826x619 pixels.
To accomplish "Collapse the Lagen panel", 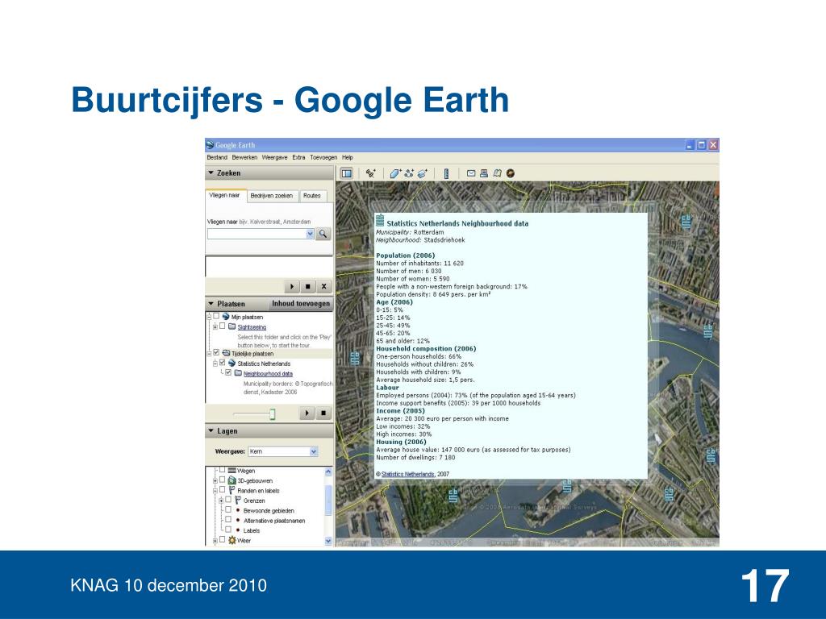I will [x=211, y=430].
